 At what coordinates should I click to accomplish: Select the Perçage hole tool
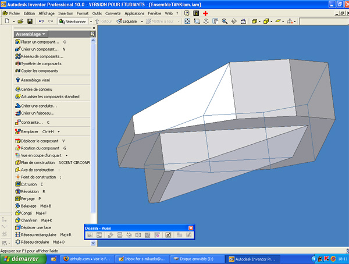(x=28, y=198)
